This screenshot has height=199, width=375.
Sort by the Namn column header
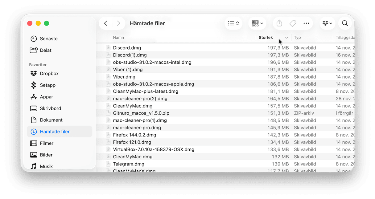118,38
